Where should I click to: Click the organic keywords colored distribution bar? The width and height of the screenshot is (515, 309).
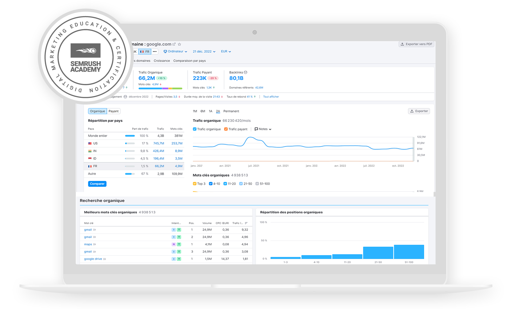click(160, 89)
